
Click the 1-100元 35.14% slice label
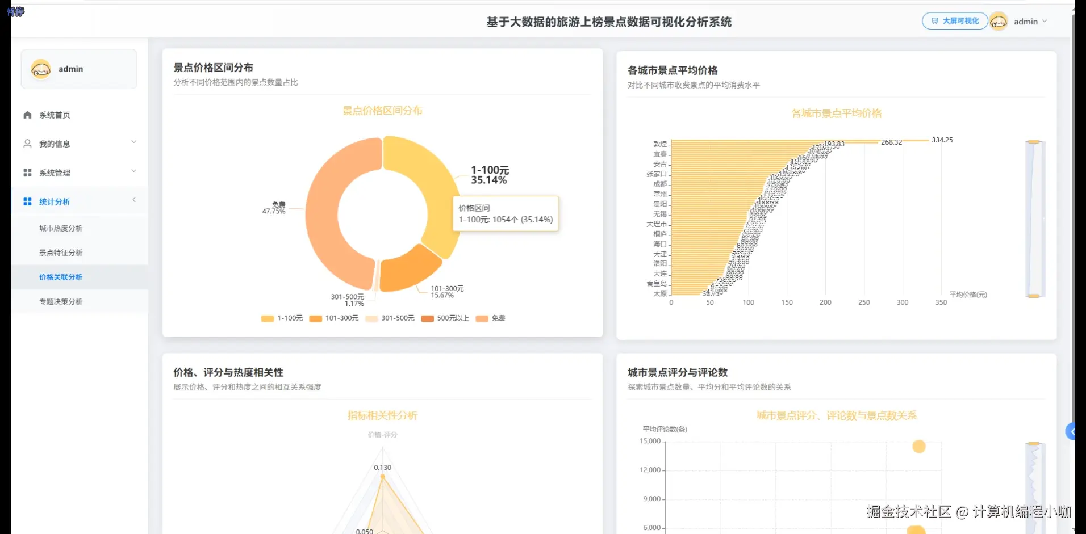490,175
